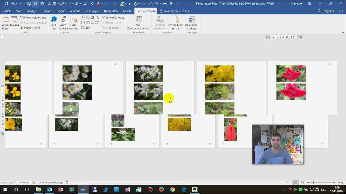This screenshot has width=346, height=194.
Task: Click Bearbeitung einschränken
Action: (x=175, y=23)
